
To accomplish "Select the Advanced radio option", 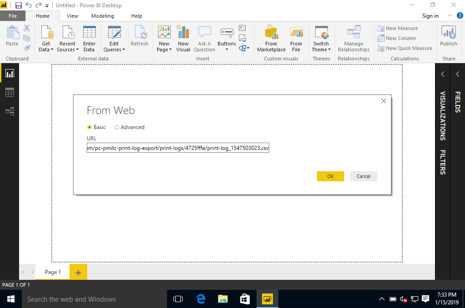I will pyautogui.click(x=117, y=127).
